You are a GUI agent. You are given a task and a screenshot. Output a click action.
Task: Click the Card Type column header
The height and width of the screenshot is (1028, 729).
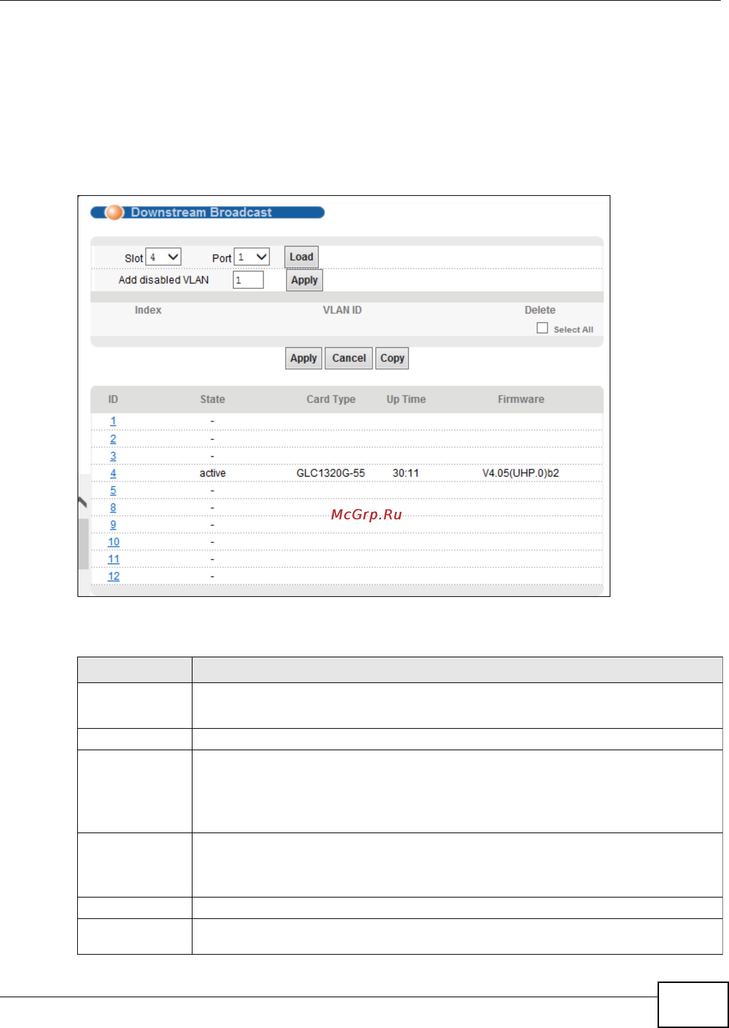tap(331, 399)
